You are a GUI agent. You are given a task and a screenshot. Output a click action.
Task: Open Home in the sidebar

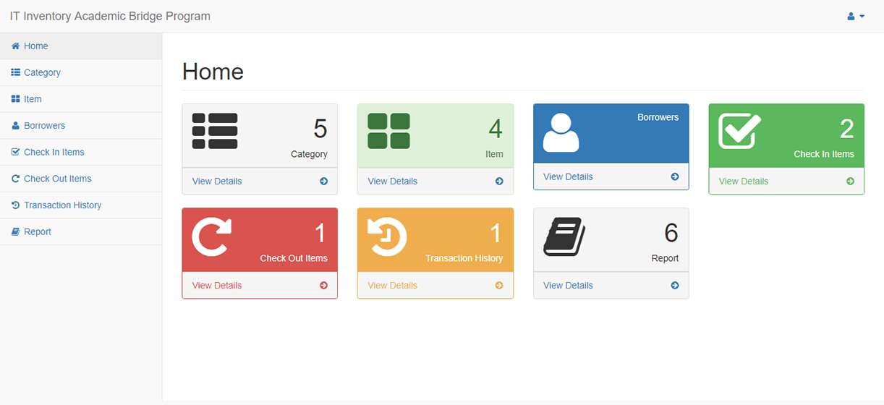click(35, 46)
